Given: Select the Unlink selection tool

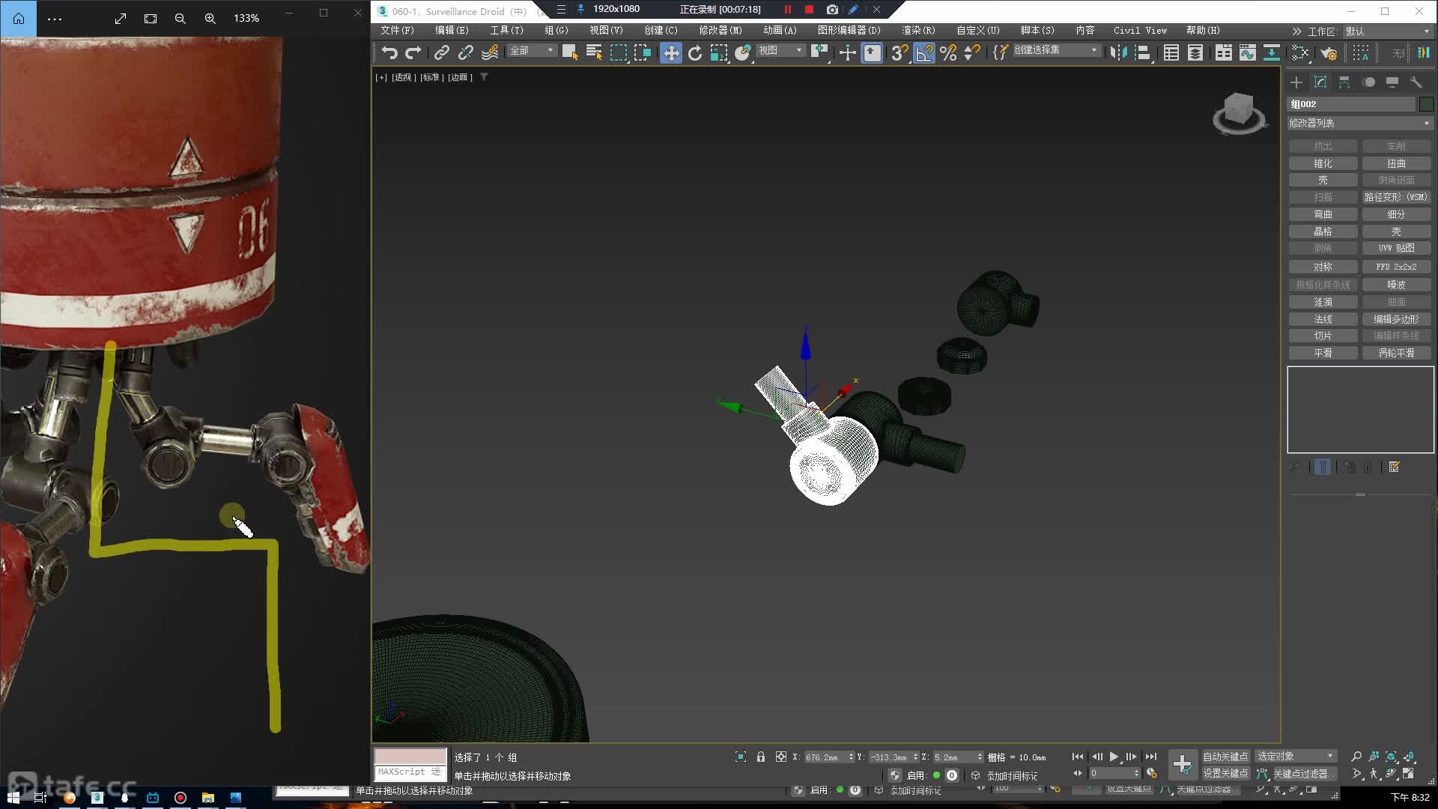Looking at the screenshot, I should [x=466, y=52].
